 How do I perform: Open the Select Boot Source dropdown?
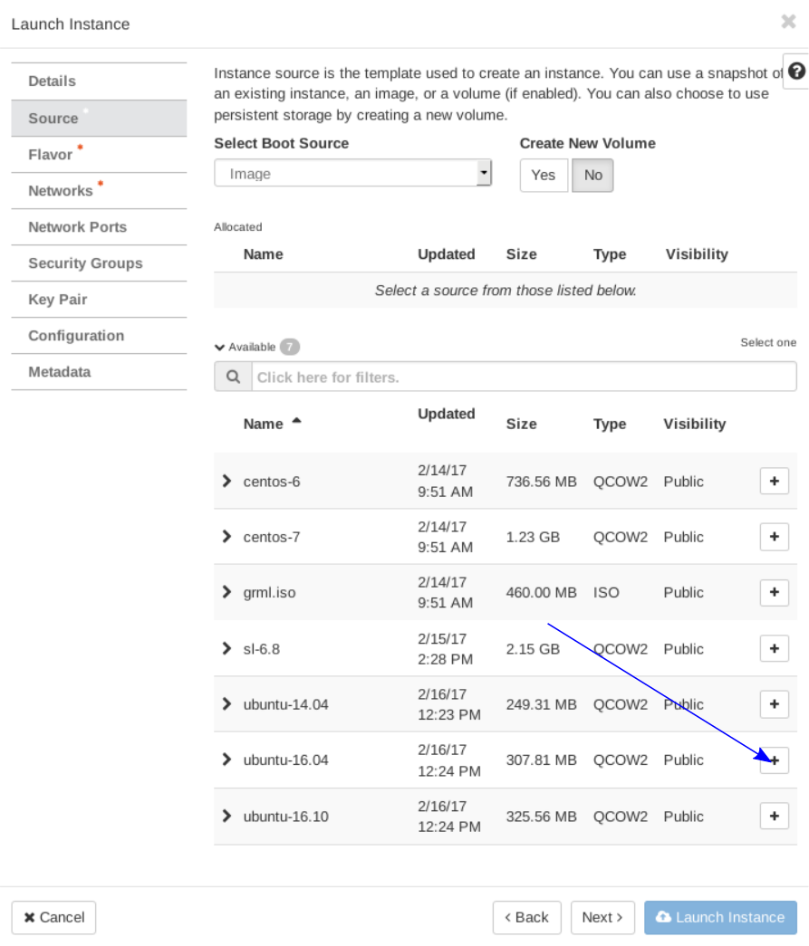352,174
